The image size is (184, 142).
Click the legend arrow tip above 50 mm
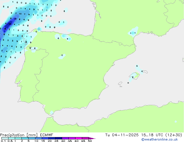tap(92, 138)
